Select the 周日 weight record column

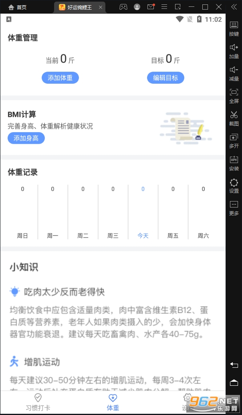22,212
